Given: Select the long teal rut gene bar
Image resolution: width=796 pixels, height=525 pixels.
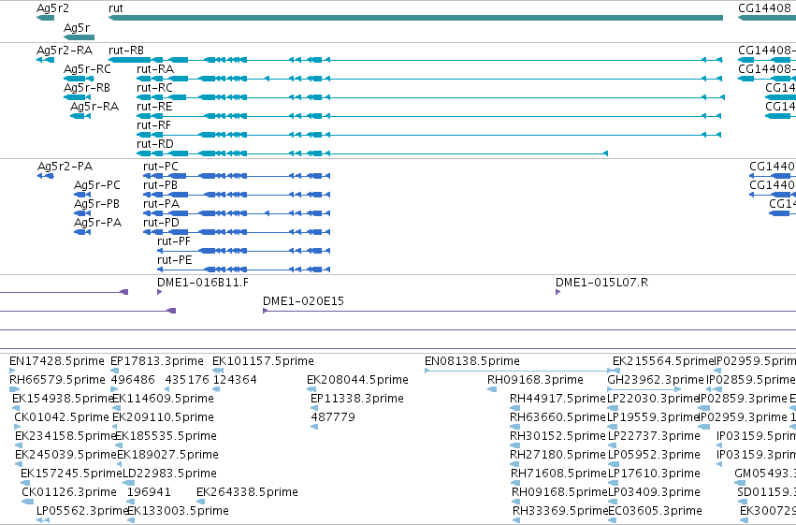Looking at the screenshot, I should point(415,18).
